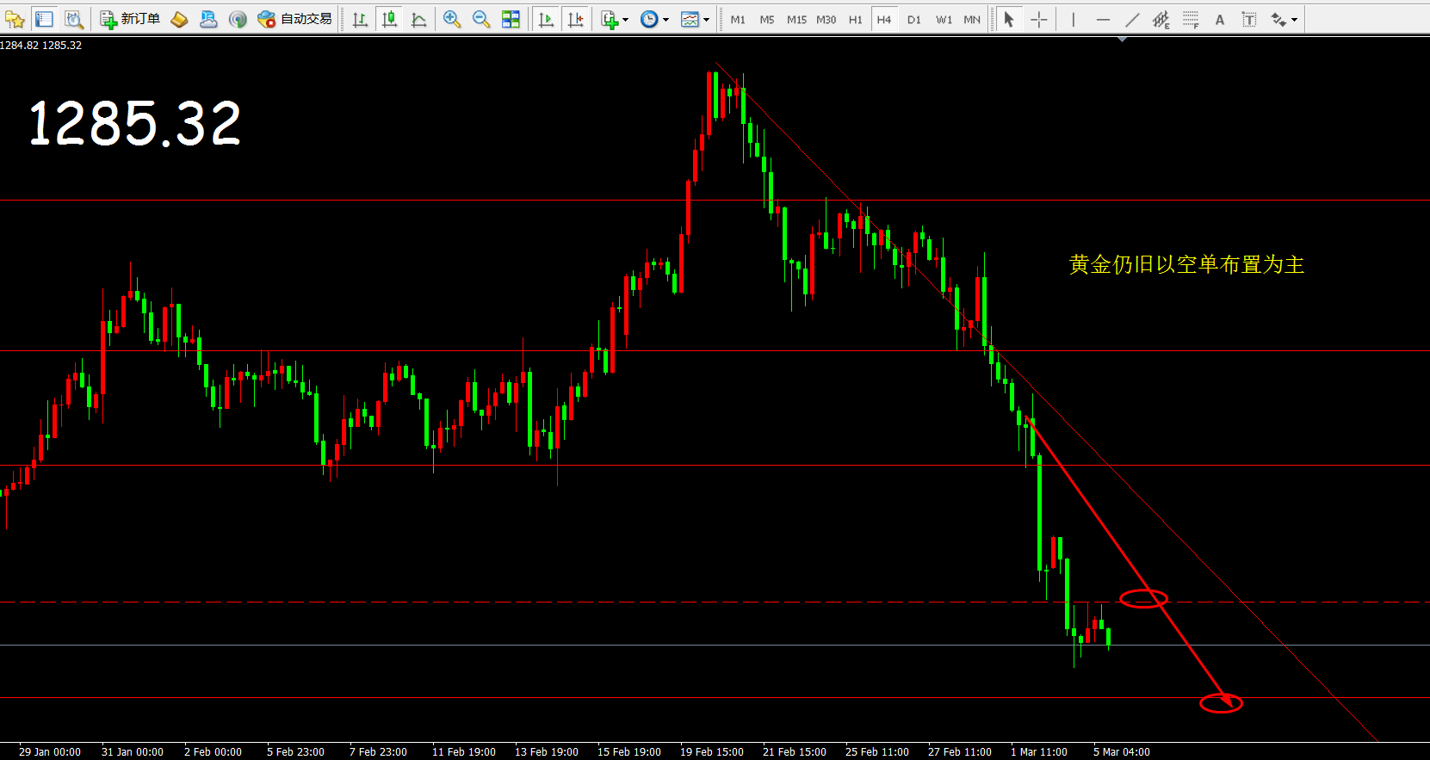
Task: Click the 29 Jan 00:00 time label
Action: [x=50, y=751]
